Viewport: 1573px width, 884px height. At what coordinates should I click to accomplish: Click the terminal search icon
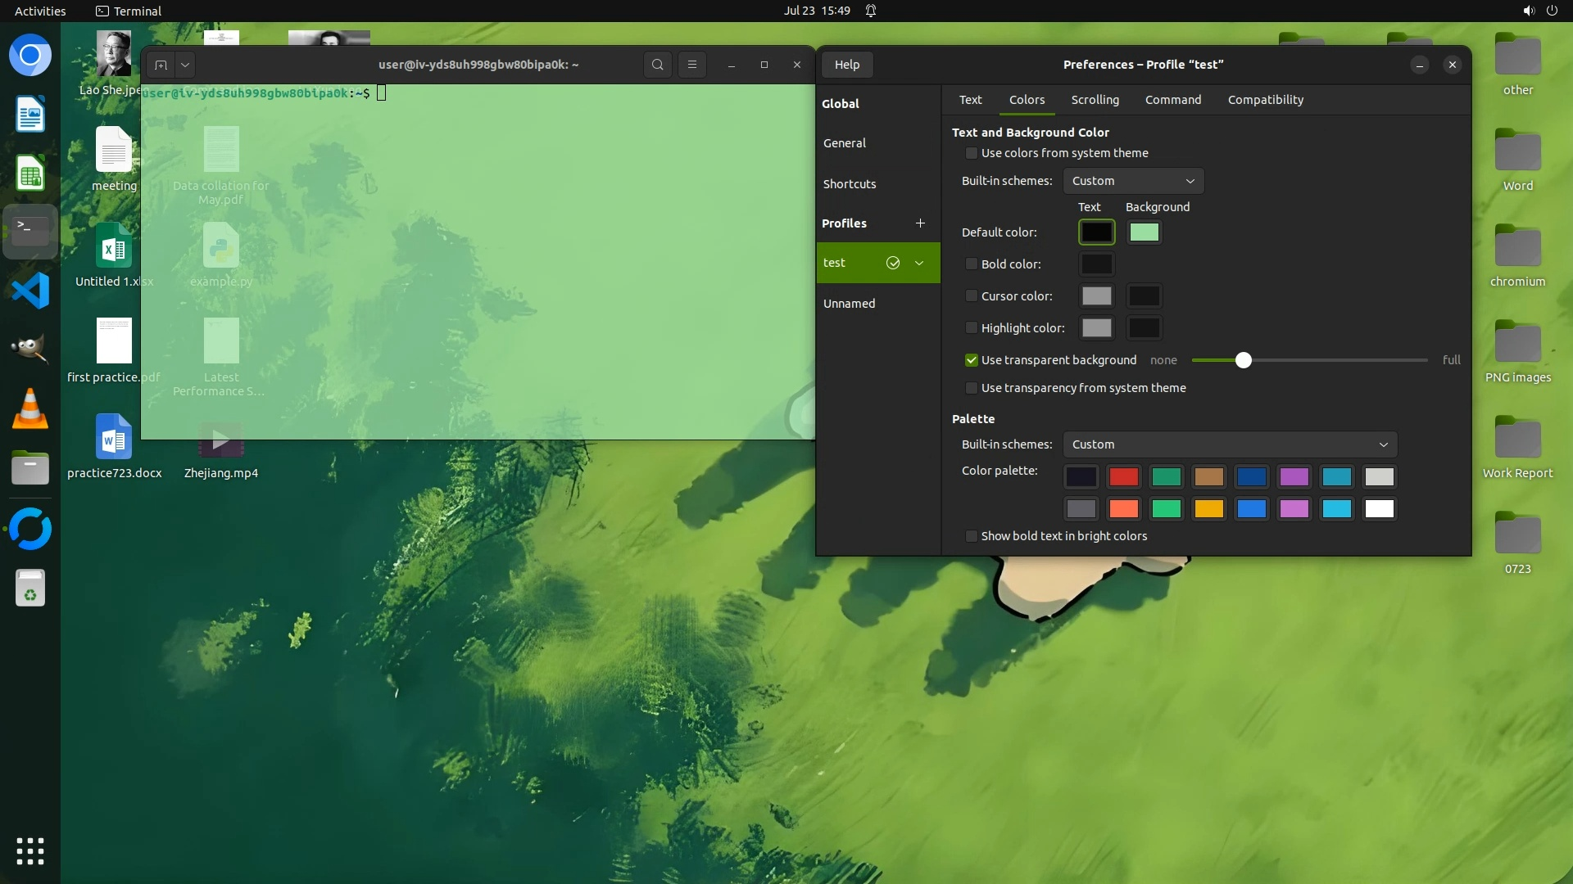coord(657,65)
